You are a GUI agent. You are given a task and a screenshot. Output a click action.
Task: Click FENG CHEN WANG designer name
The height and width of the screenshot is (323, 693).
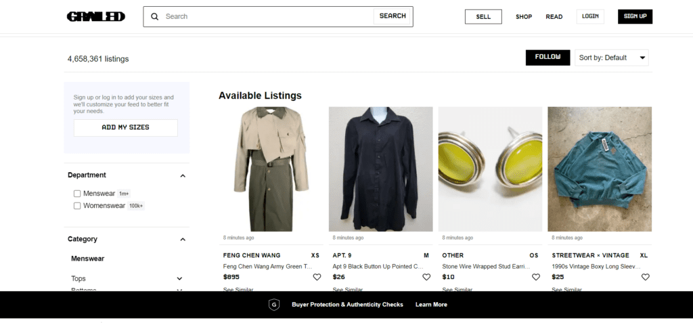click(x=252, y=255)
